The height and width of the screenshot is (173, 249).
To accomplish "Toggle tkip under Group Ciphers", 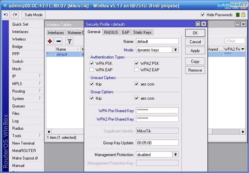I will [92, 98].
